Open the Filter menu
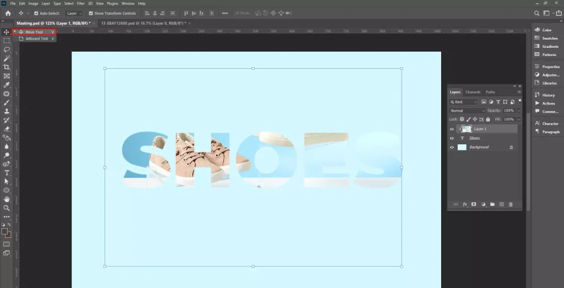This screenshot has height=288, width=564. (x=81, y=3)
